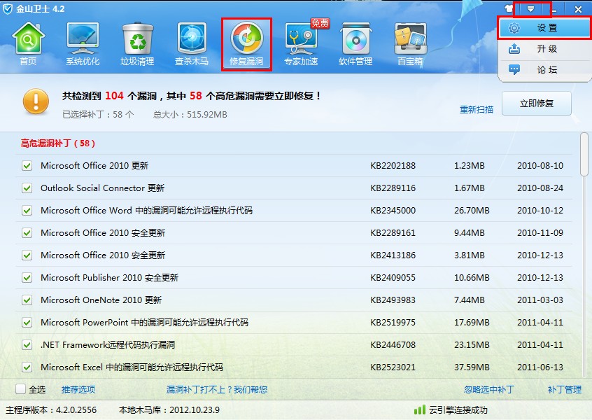This screenshot has width=592, height=420.
Task: Click the 重新扫描 rescan link
Action: (476, 109)
